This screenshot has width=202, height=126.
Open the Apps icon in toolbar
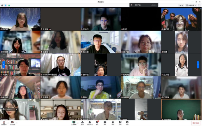coord(120,123)
